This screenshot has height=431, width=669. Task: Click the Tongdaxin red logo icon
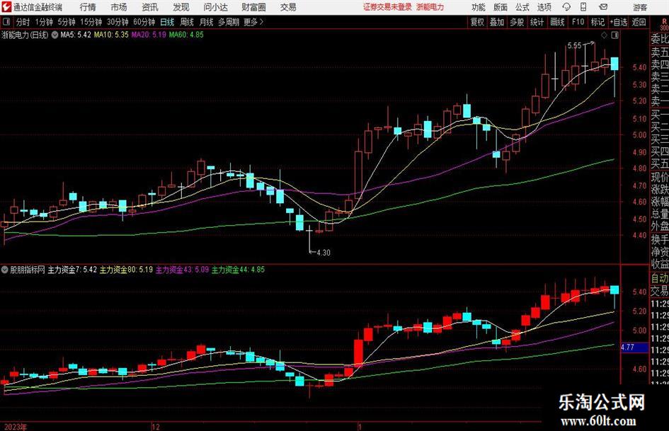tap(6, 7)
